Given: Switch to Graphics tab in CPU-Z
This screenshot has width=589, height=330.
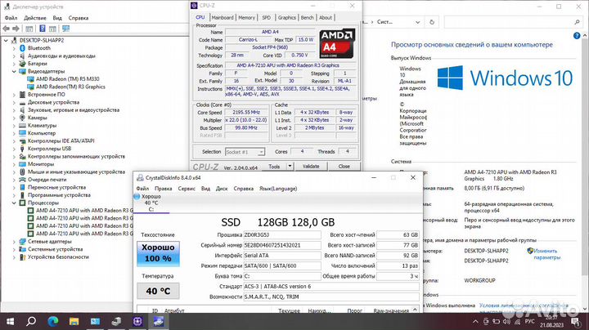Looking at the screenshot, I should (x=286, y=17).
